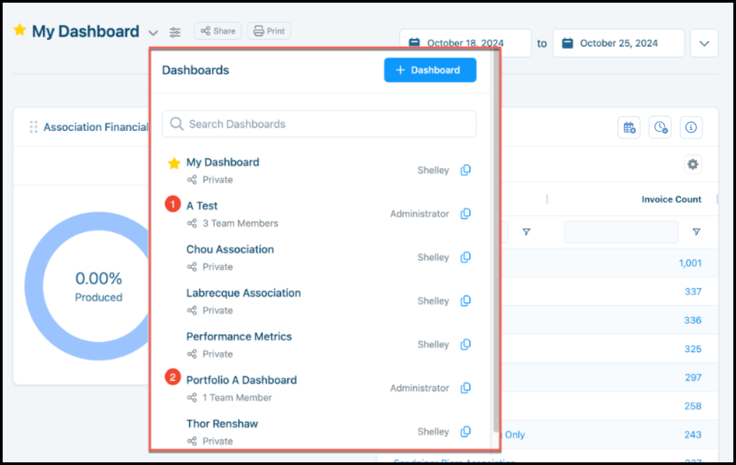Screen dimensions: 736x465
Task: Click the Invoice Count filter text box
Action: pos(621,232)
